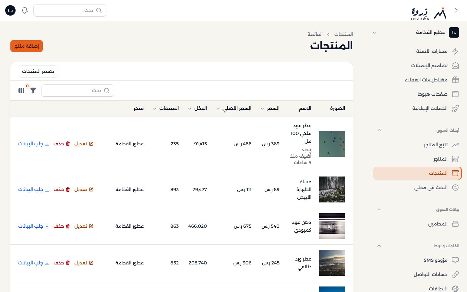This screenshot has width=467, height=292.
Task: Click browser icon for صفحات هبوط
Action: pyautogui.click(x=455, y=94)
